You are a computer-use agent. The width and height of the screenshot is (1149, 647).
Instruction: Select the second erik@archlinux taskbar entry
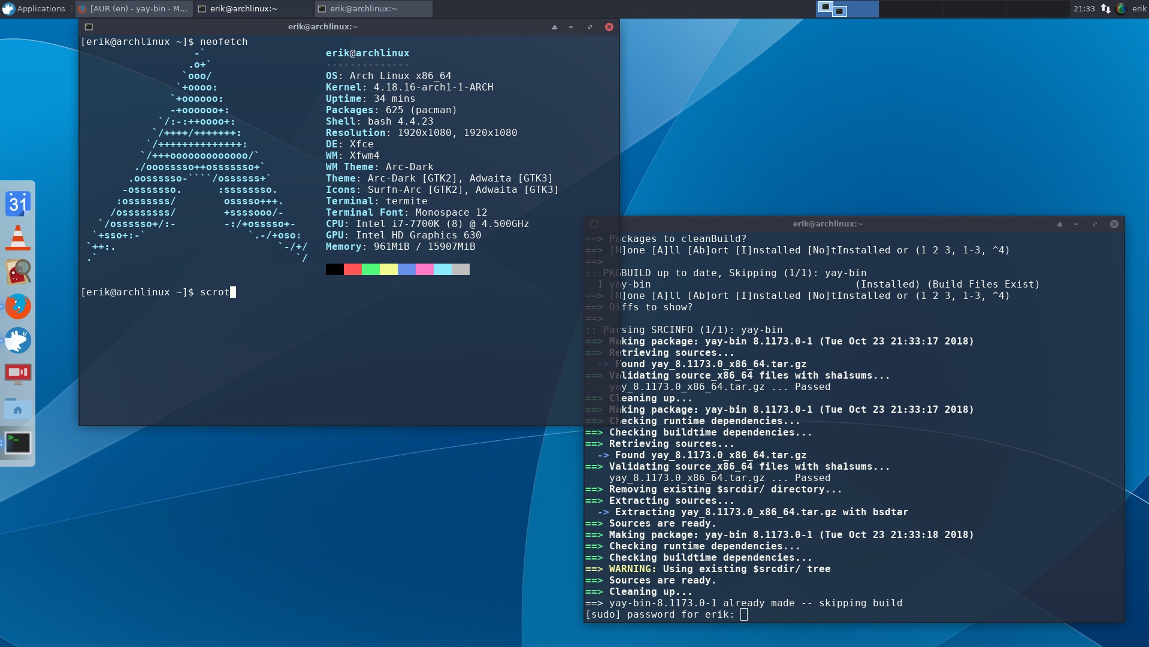373,8
